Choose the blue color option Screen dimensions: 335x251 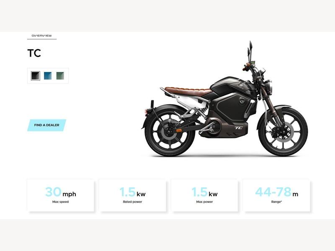coord(48,76)
